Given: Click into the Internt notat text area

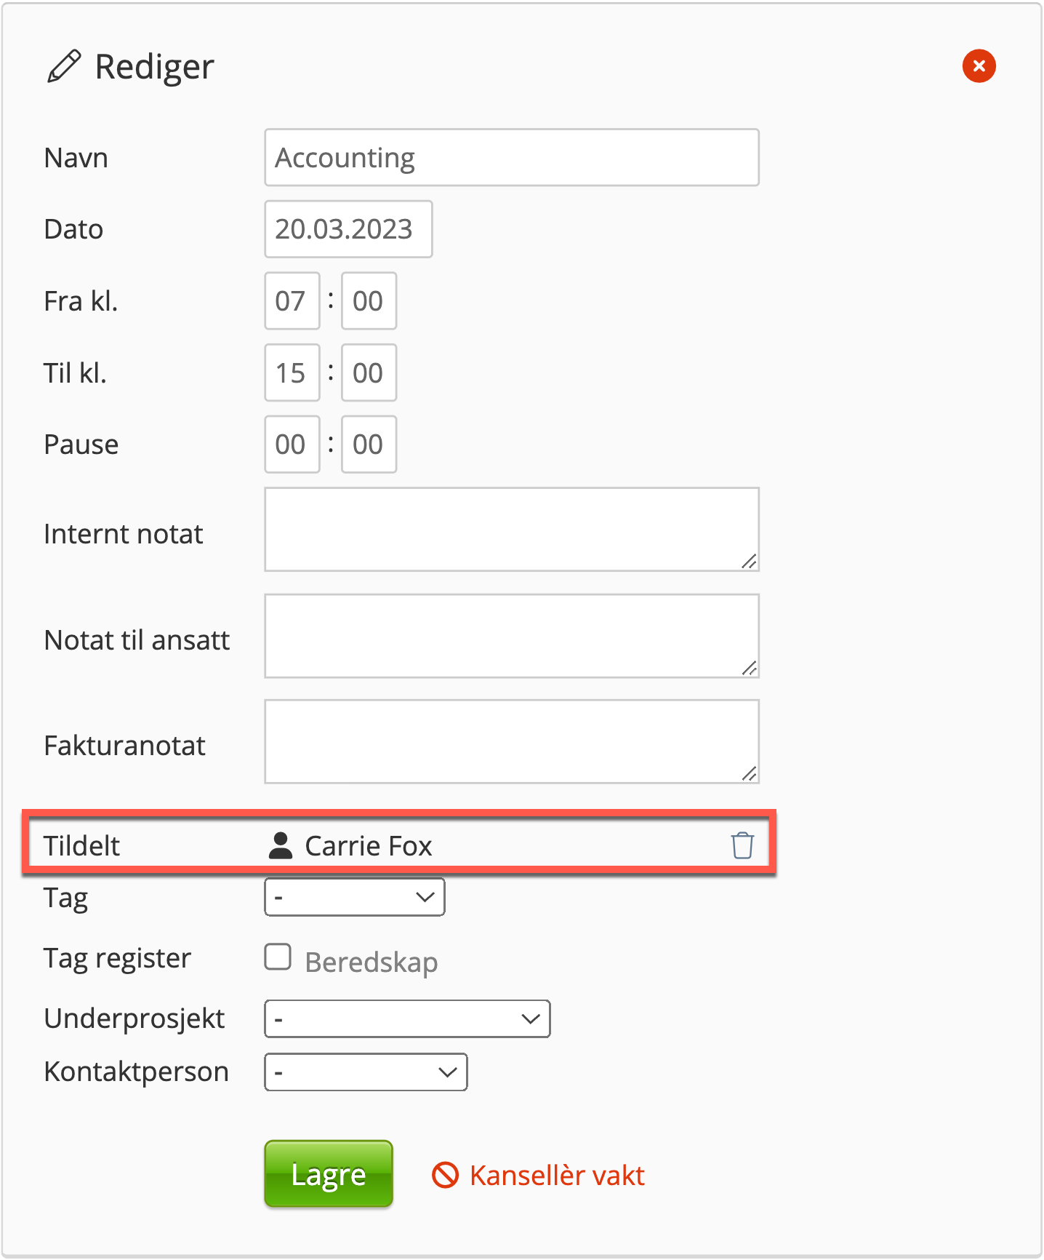Looking at the screenshot, I should [x=512, y=530].
